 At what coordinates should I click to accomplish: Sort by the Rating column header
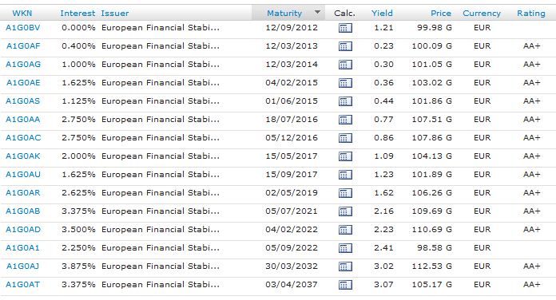pos(530,13)
